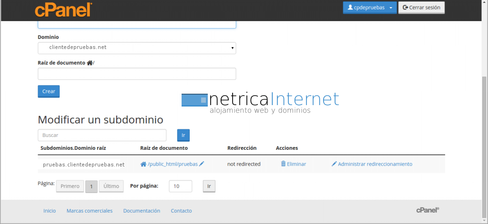Go to Primero page

click(x=70, y=186)
